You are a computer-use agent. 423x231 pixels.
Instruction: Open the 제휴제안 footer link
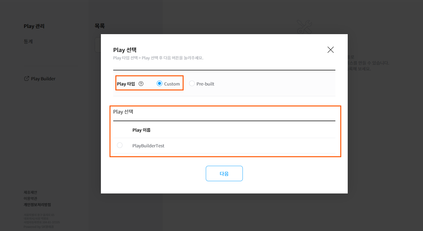pyautogui.click(x=30, y=192)
